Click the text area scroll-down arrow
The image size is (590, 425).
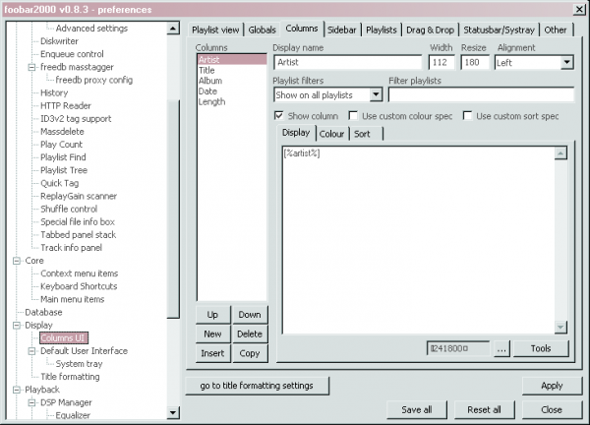click(561, 328)
